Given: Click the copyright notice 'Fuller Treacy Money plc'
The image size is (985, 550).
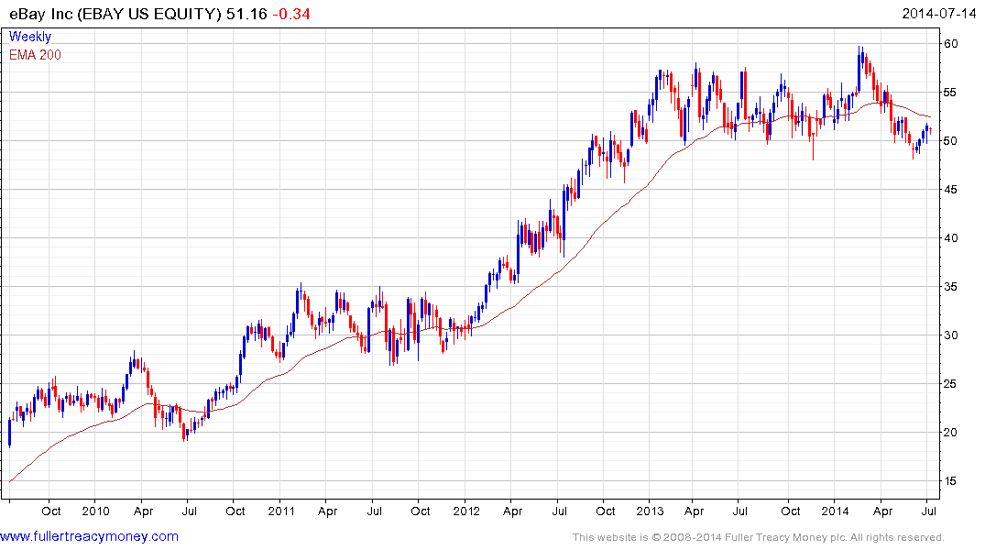Looking at the screenshot, I should [x=785, y=537].
